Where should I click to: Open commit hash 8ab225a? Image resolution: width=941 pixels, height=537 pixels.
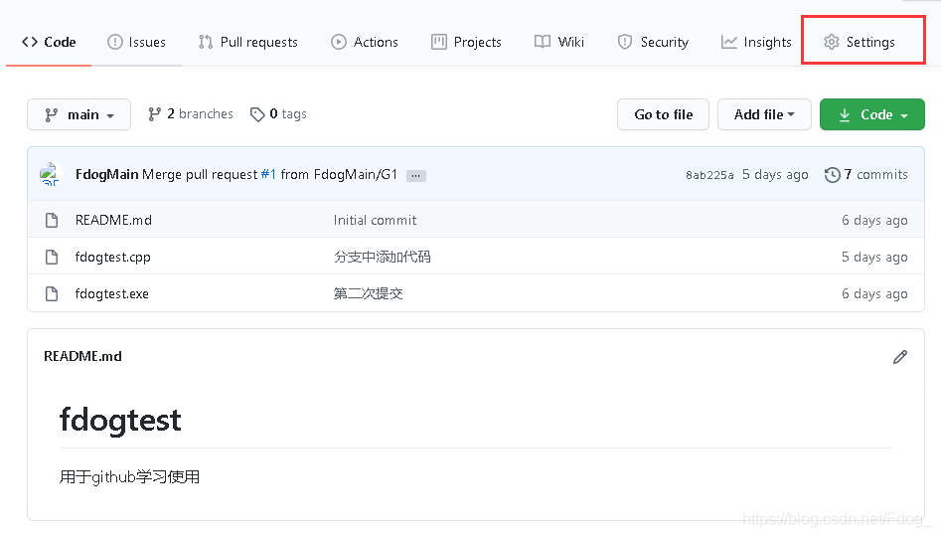coord(709,175)
